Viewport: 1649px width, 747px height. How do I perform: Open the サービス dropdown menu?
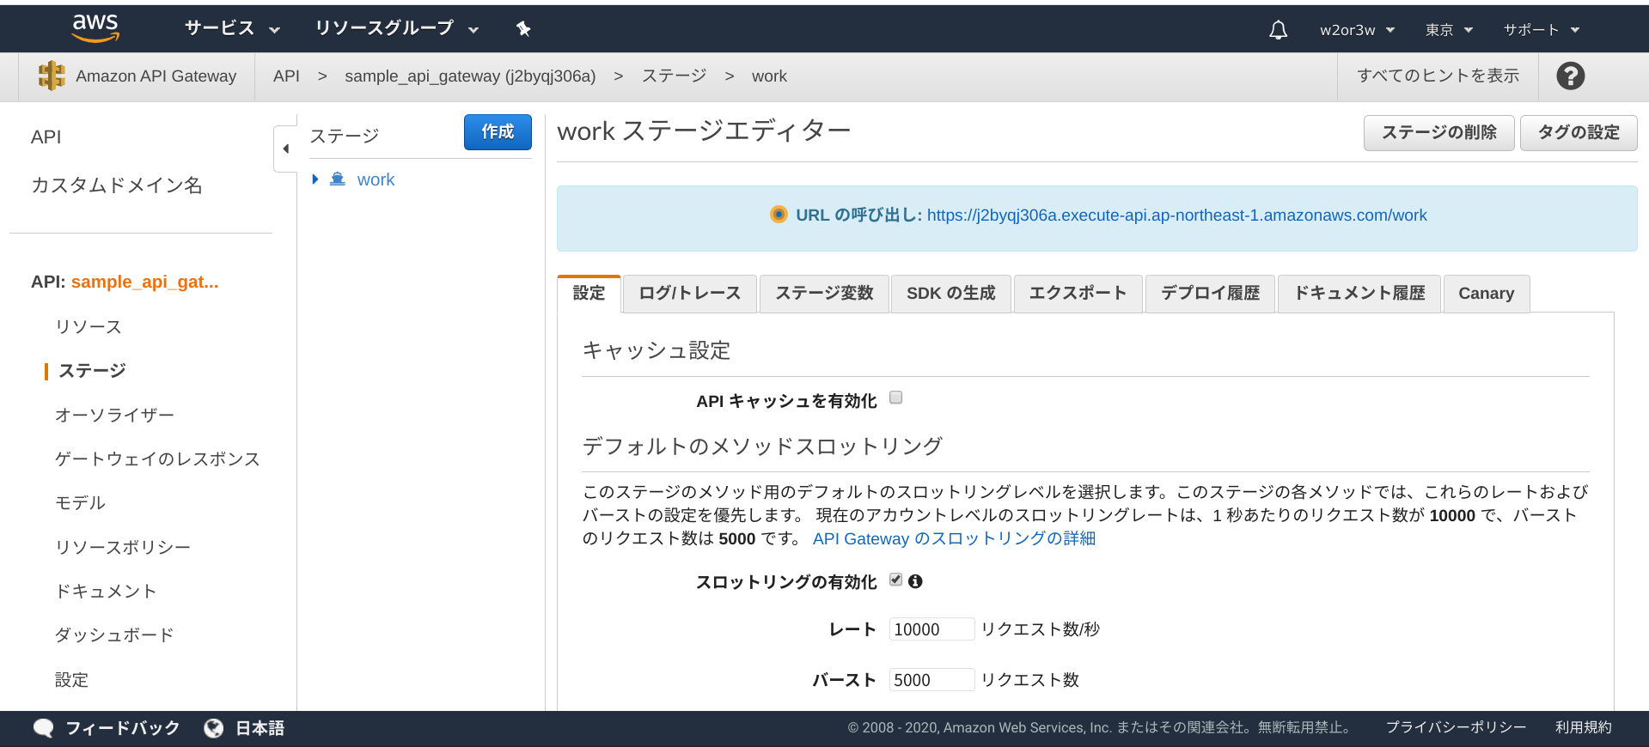[x=232, y=28]
